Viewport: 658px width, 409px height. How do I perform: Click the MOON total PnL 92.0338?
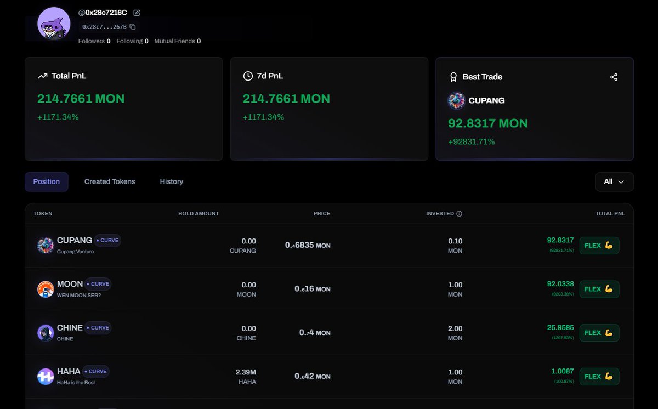[560, 284]
